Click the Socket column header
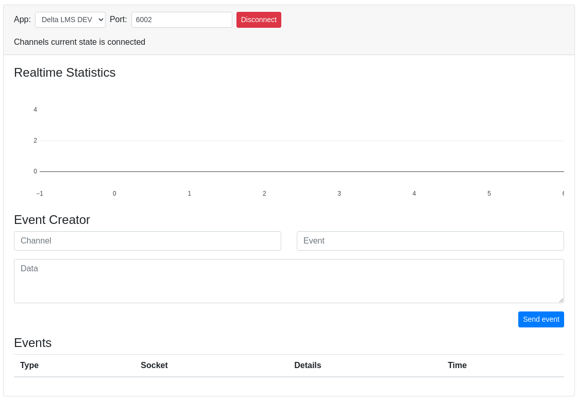Image resolution: width=577 pixels, height=400 pixels. click(154, 365)
